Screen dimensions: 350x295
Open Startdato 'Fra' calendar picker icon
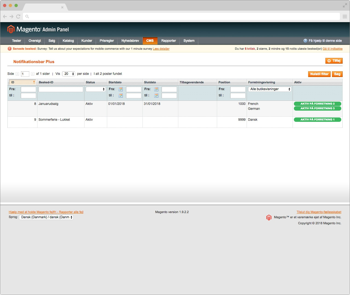(x=121, y=89)
